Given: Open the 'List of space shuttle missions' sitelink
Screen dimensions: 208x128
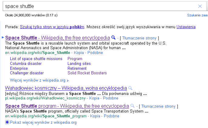Looking at the screenshot, I should (36, 59).
